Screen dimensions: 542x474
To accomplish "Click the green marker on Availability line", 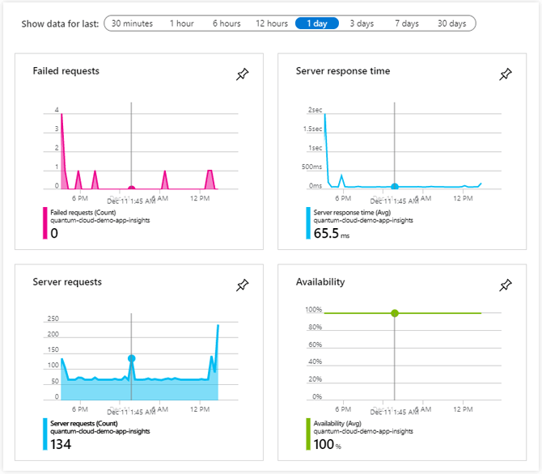I will click(395, 313).
